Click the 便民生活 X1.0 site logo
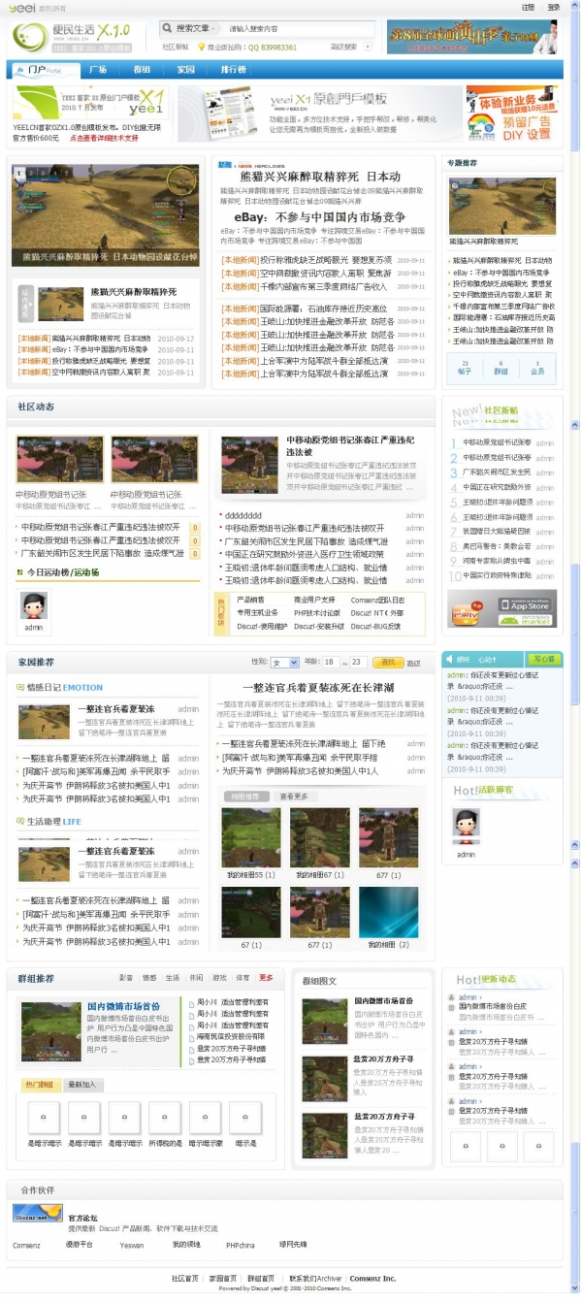The height and width of the screenshot is (1302, 582). coord(73,36)
